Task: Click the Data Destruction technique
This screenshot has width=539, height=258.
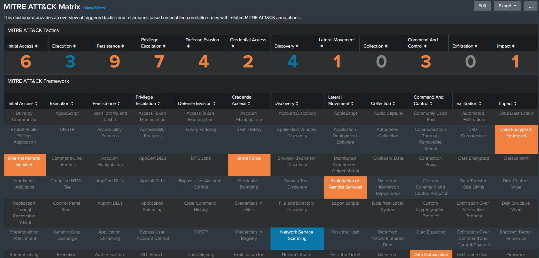Action: point(516,113)
